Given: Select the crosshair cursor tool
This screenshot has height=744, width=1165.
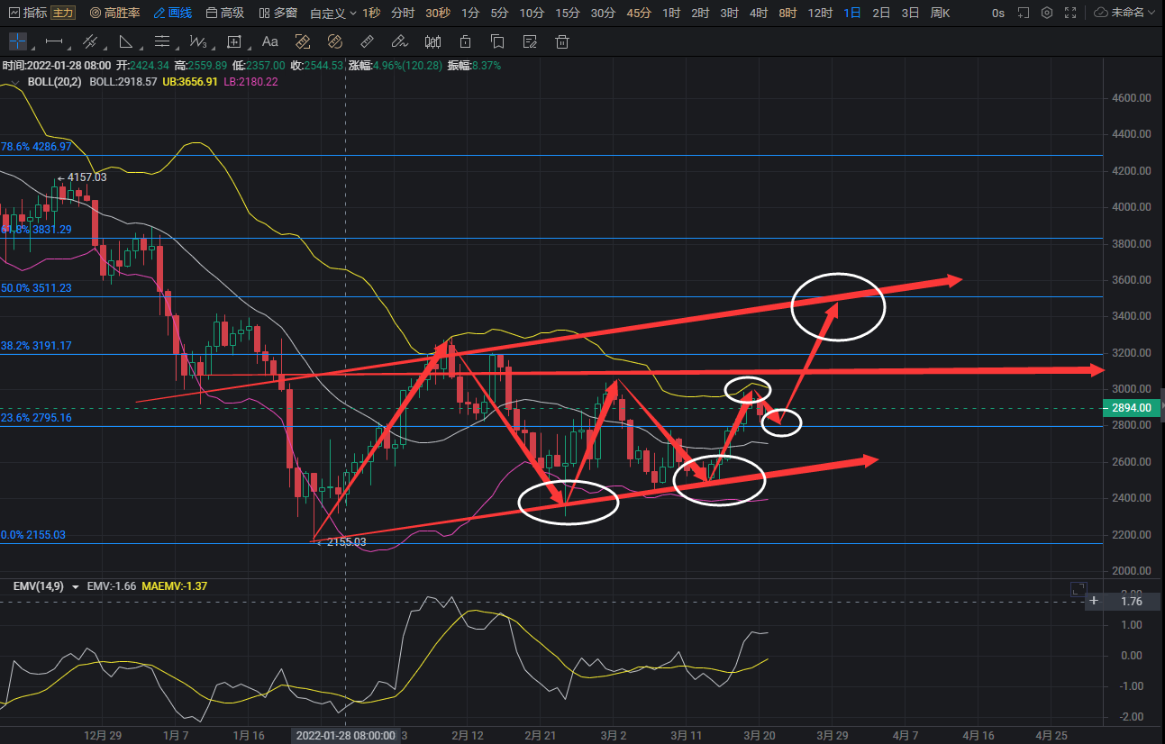Looking at the screenshot, I should [18, 41].
